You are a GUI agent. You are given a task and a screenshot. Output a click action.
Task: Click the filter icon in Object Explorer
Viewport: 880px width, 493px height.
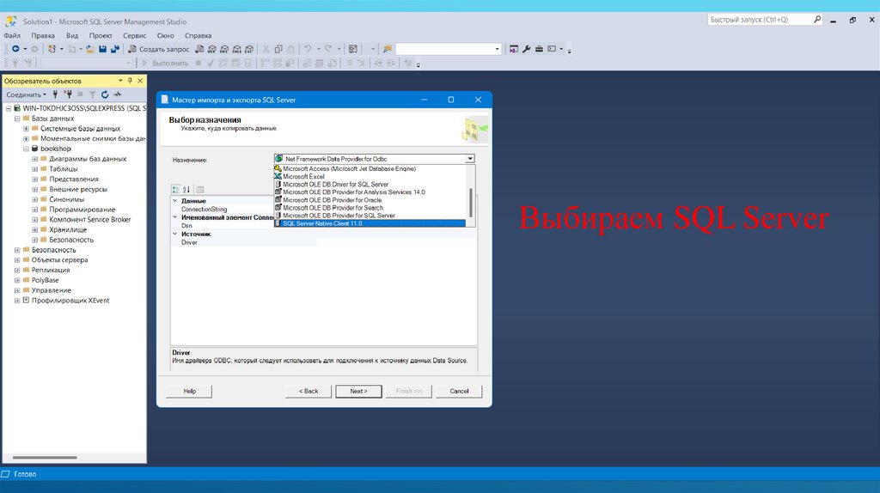(93, 94)
